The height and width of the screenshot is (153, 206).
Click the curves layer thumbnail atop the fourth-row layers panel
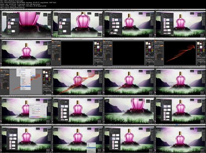63,106
